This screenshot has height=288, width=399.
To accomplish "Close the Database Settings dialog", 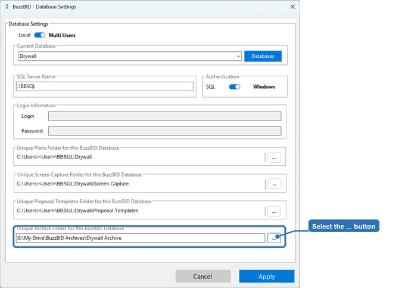I will coord(292,7).
